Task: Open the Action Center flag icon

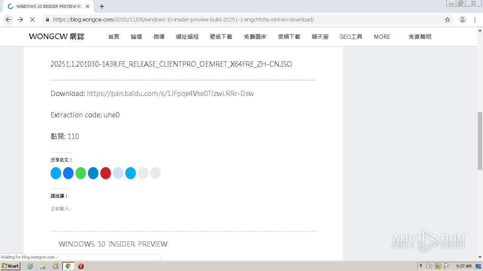Action: [447, 266]
